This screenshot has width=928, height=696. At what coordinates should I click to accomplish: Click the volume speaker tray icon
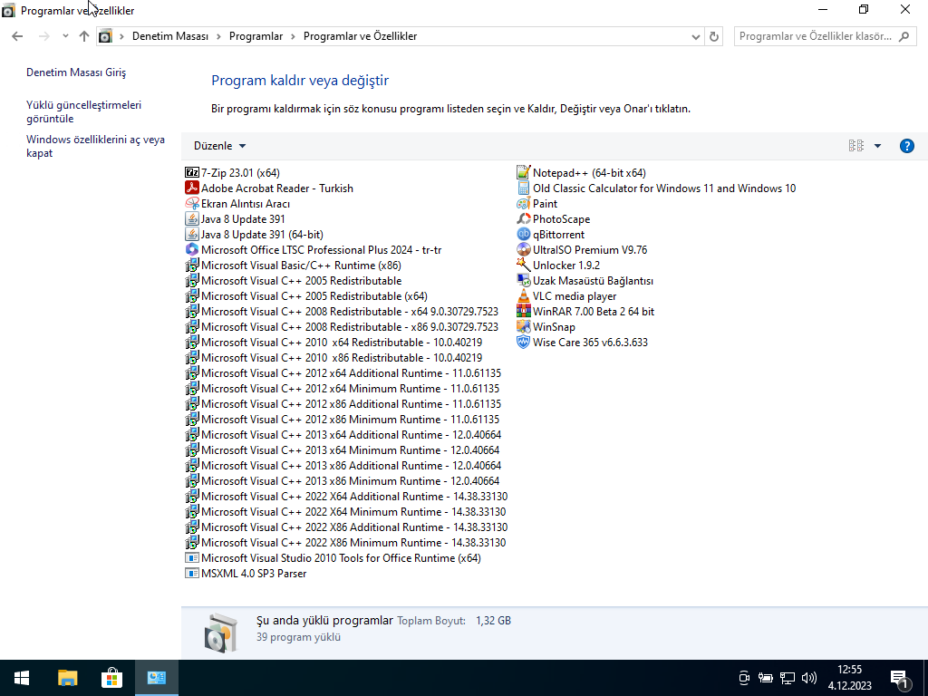pos(808,678)
